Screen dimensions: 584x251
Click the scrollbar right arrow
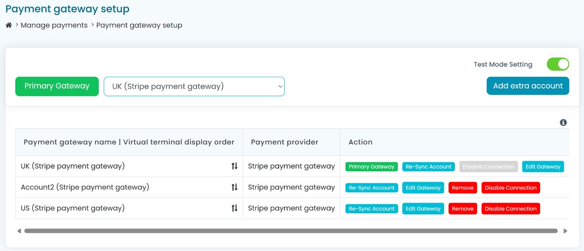pos(565,231)
